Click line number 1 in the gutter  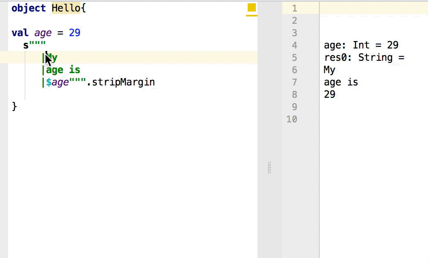pyautogui.click(x=294, y=8)
